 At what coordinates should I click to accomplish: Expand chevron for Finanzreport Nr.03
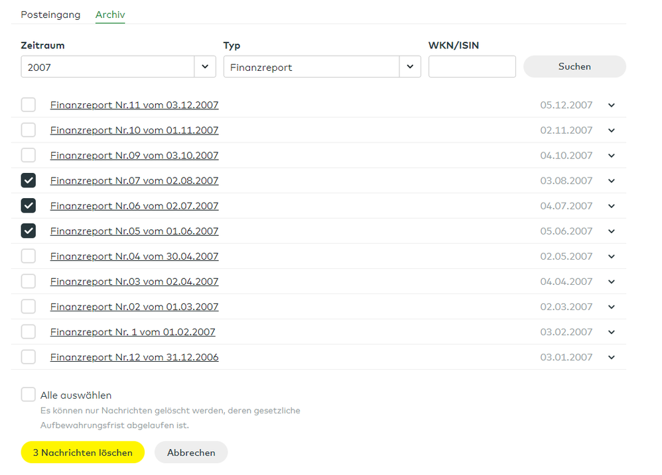[x=611, y=282]
